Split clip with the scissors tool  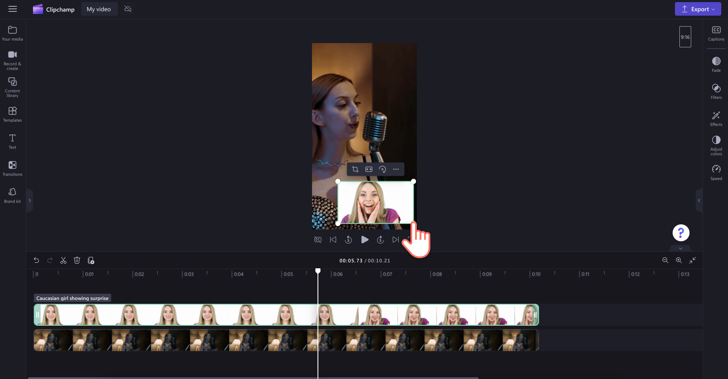coord(63,260)
